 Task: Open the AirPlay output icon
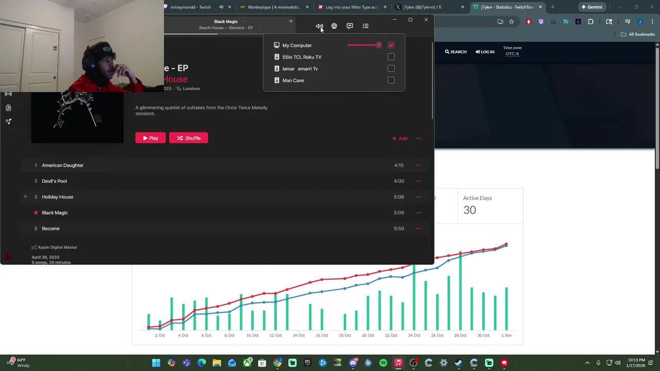[334, 26]
